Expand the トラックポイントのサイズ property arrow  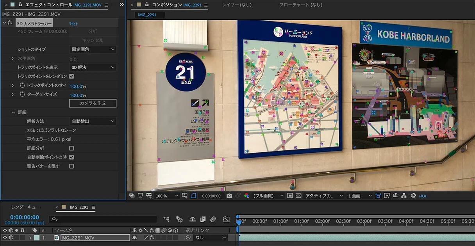pyautogui.click(x=13, y=86)
